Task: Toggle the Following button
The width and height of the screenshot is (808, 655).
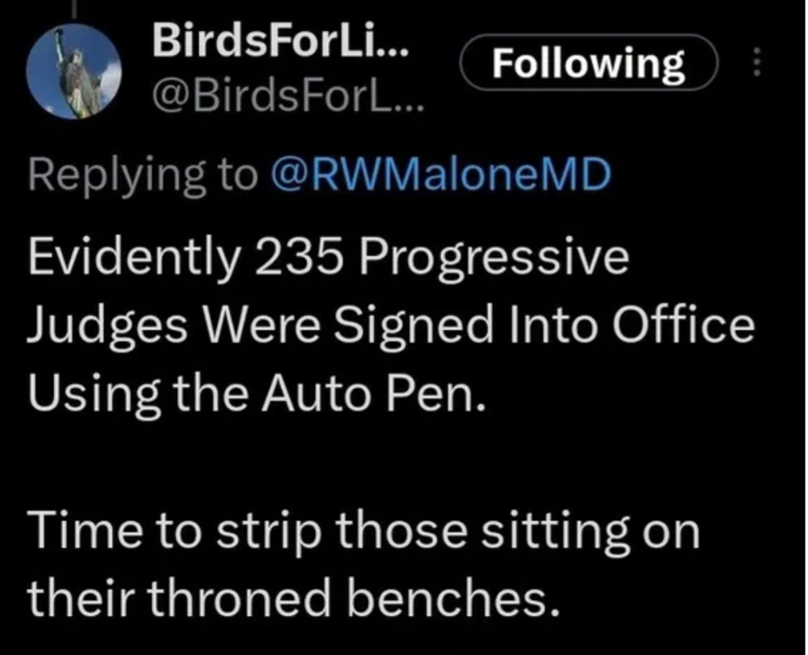Action: 589,64
